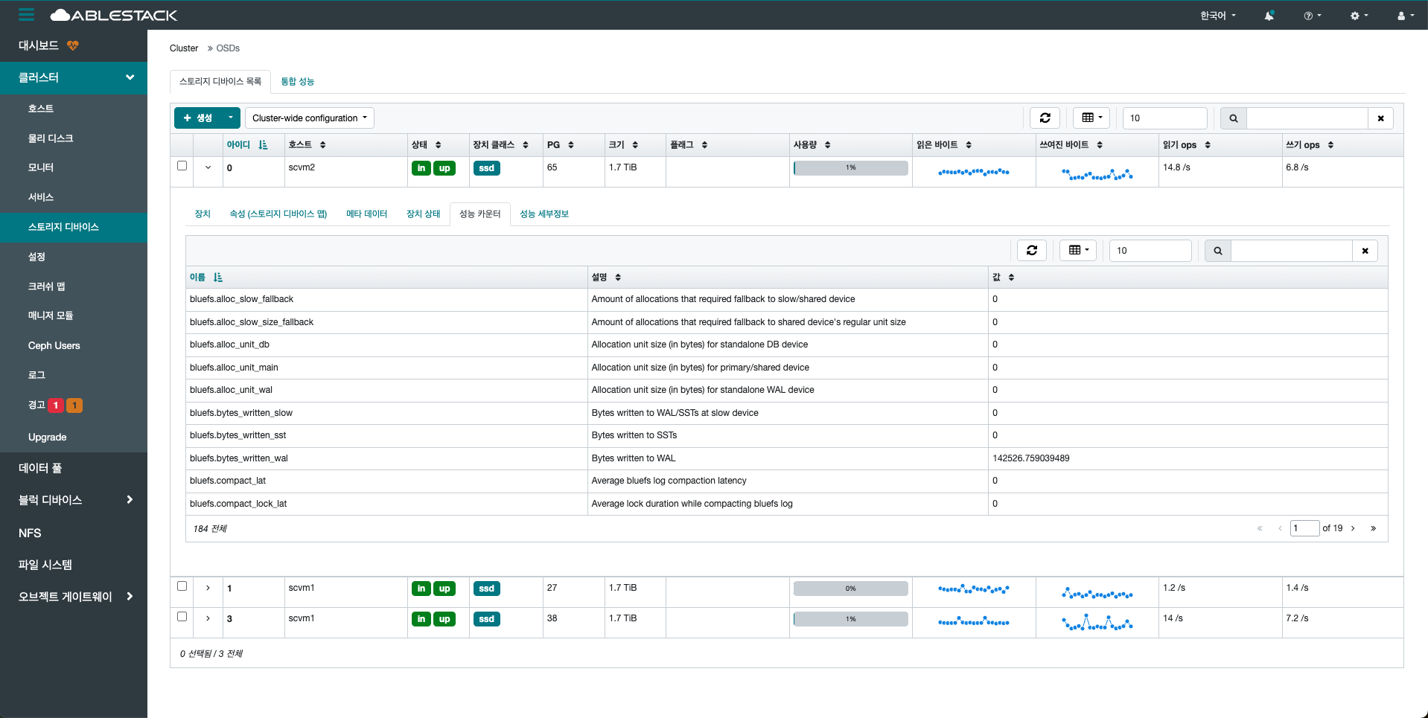Click the hamburger menu icon
Viewport: 1428px width, 718px height.
[x=27, y=15]
